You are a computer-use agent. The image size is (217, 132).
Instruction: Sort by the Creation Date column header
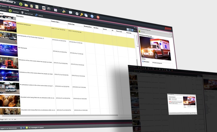click(x=55, y=22)
